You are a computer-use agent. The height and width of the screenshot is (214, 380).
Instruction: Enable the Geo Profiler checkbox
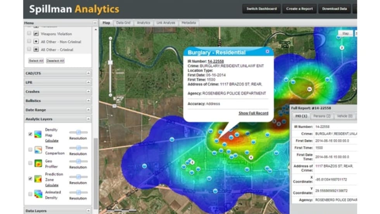coord(30,163)
